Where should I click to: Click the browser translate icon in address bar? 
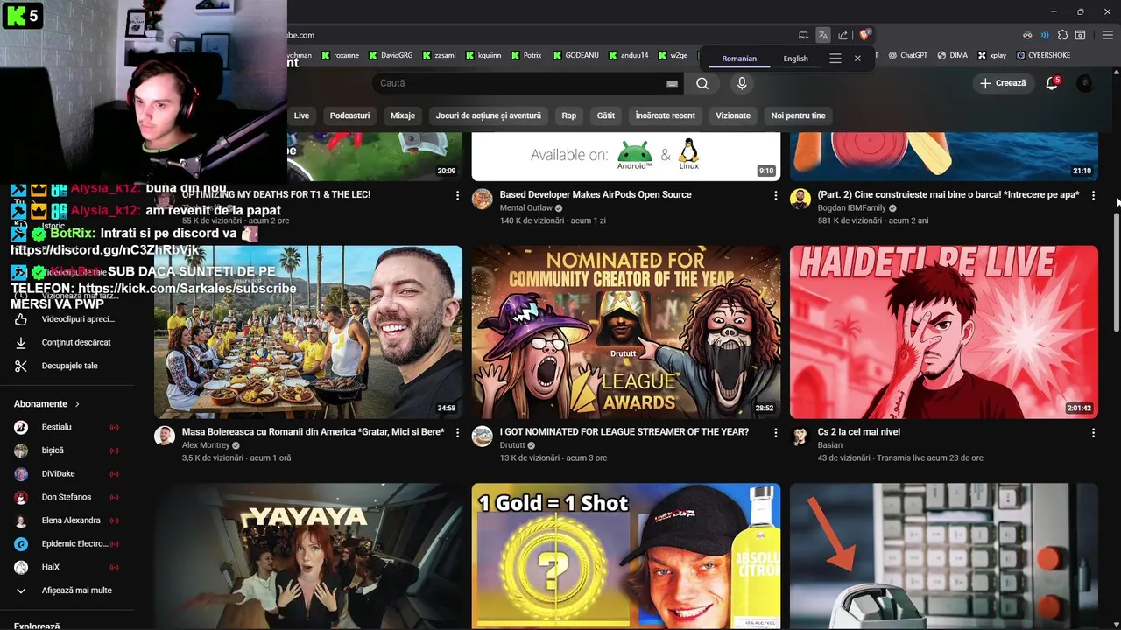tap(822, 35)
